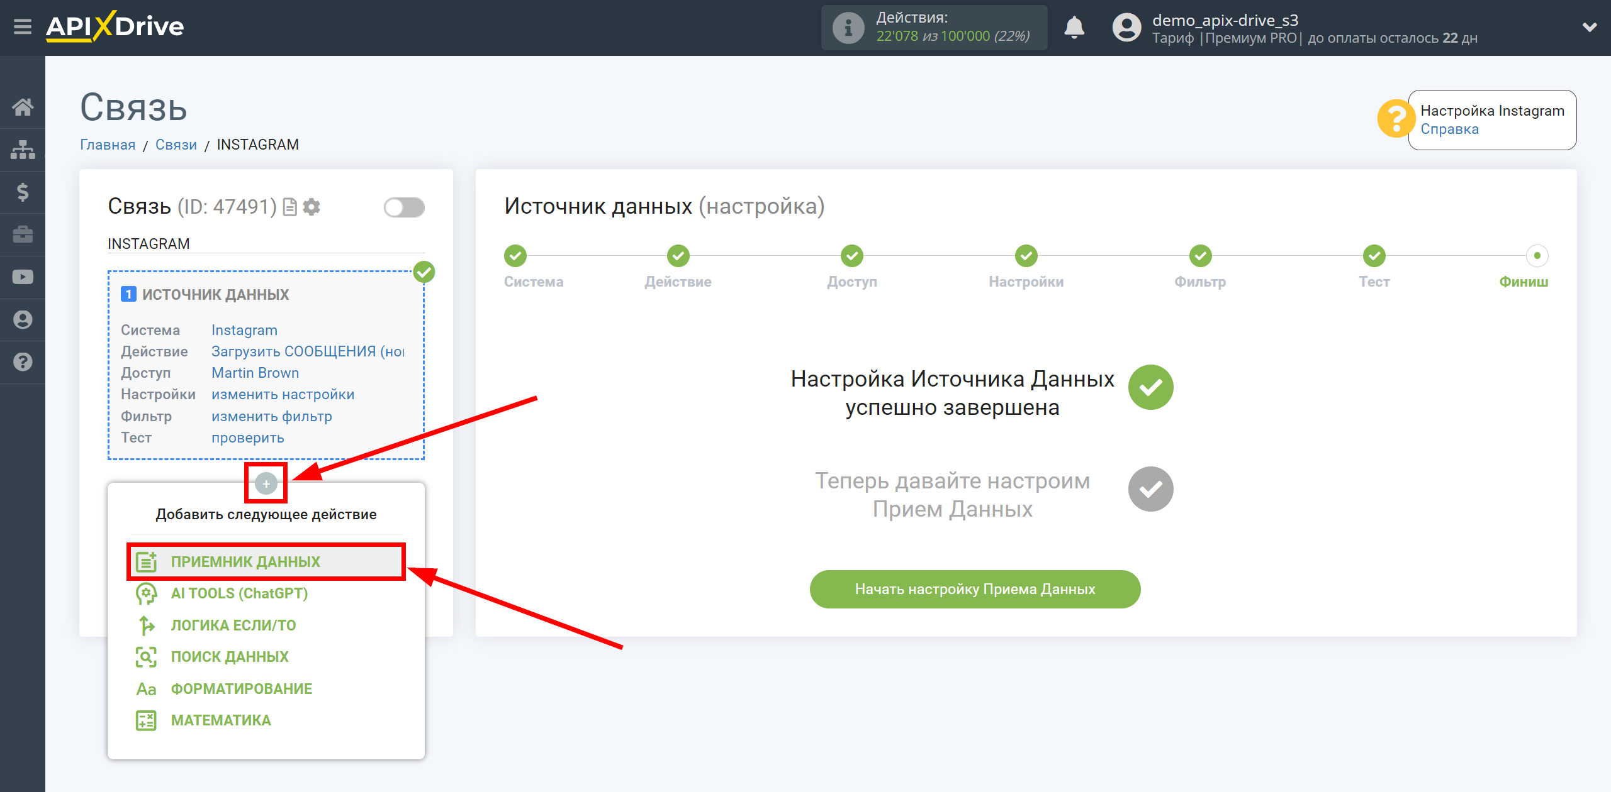Open the hamburger menu
Screen dimensions: 1611x792
(x=23, y=27)
